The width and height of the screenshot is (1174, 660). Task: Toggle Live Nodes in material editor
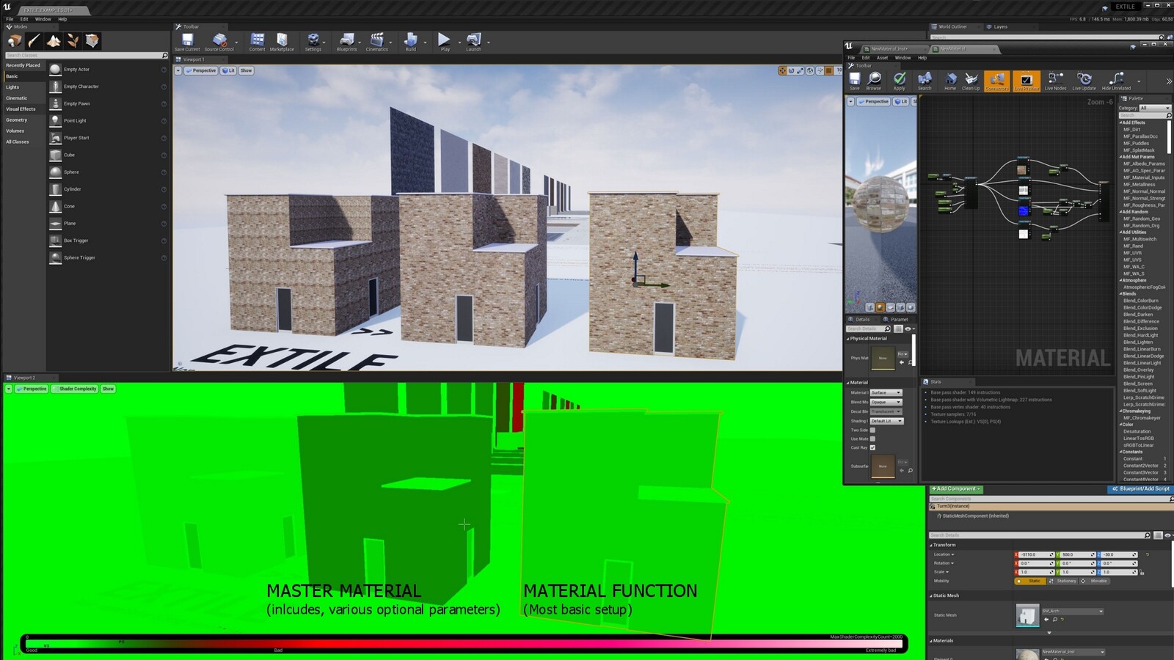tap(1055, 81)
